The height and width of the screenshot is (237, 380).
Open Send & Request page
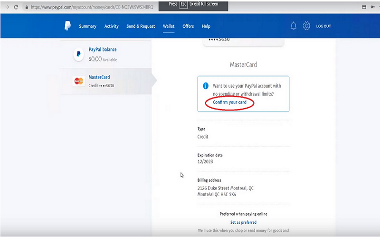click(141, 26)
